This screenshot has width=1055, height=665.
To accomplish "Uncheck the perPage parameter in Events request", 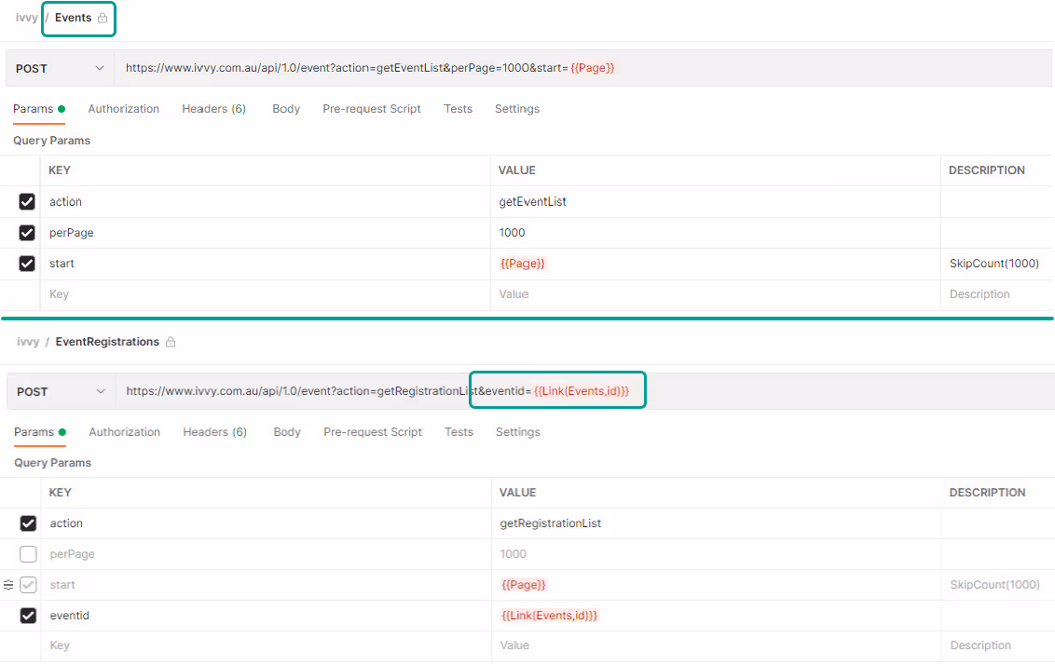I will 27,233.
